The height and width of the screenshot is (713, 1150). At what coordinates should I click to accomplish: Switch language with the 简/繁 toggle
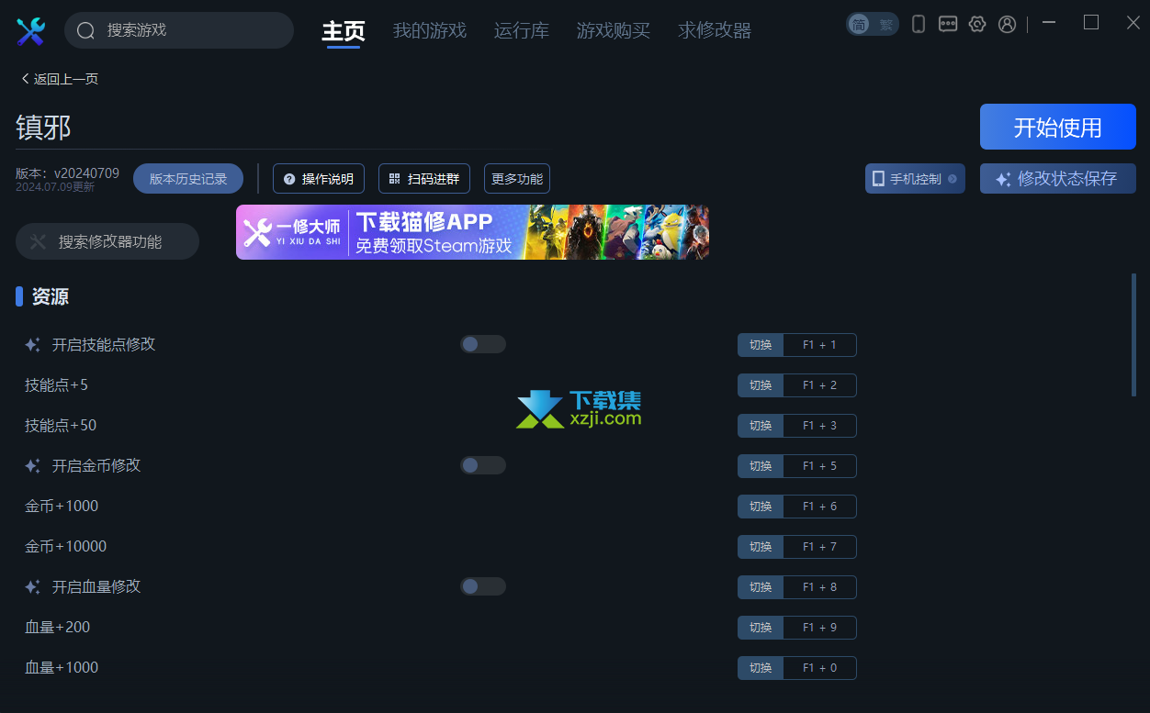pos(872,25)
